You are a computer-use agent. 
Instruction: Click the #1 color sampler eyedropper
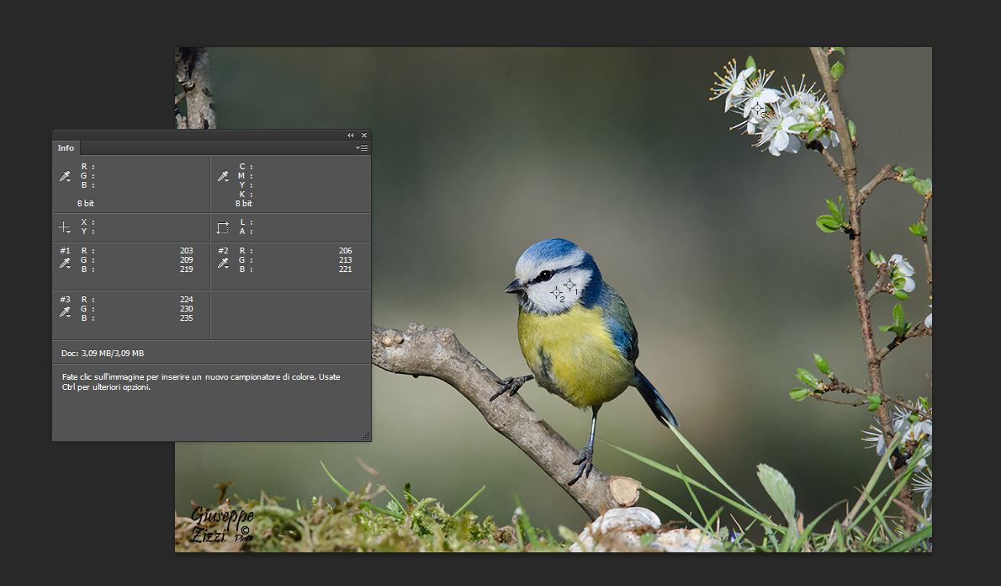pyautogui.click(x=65, y=264)
